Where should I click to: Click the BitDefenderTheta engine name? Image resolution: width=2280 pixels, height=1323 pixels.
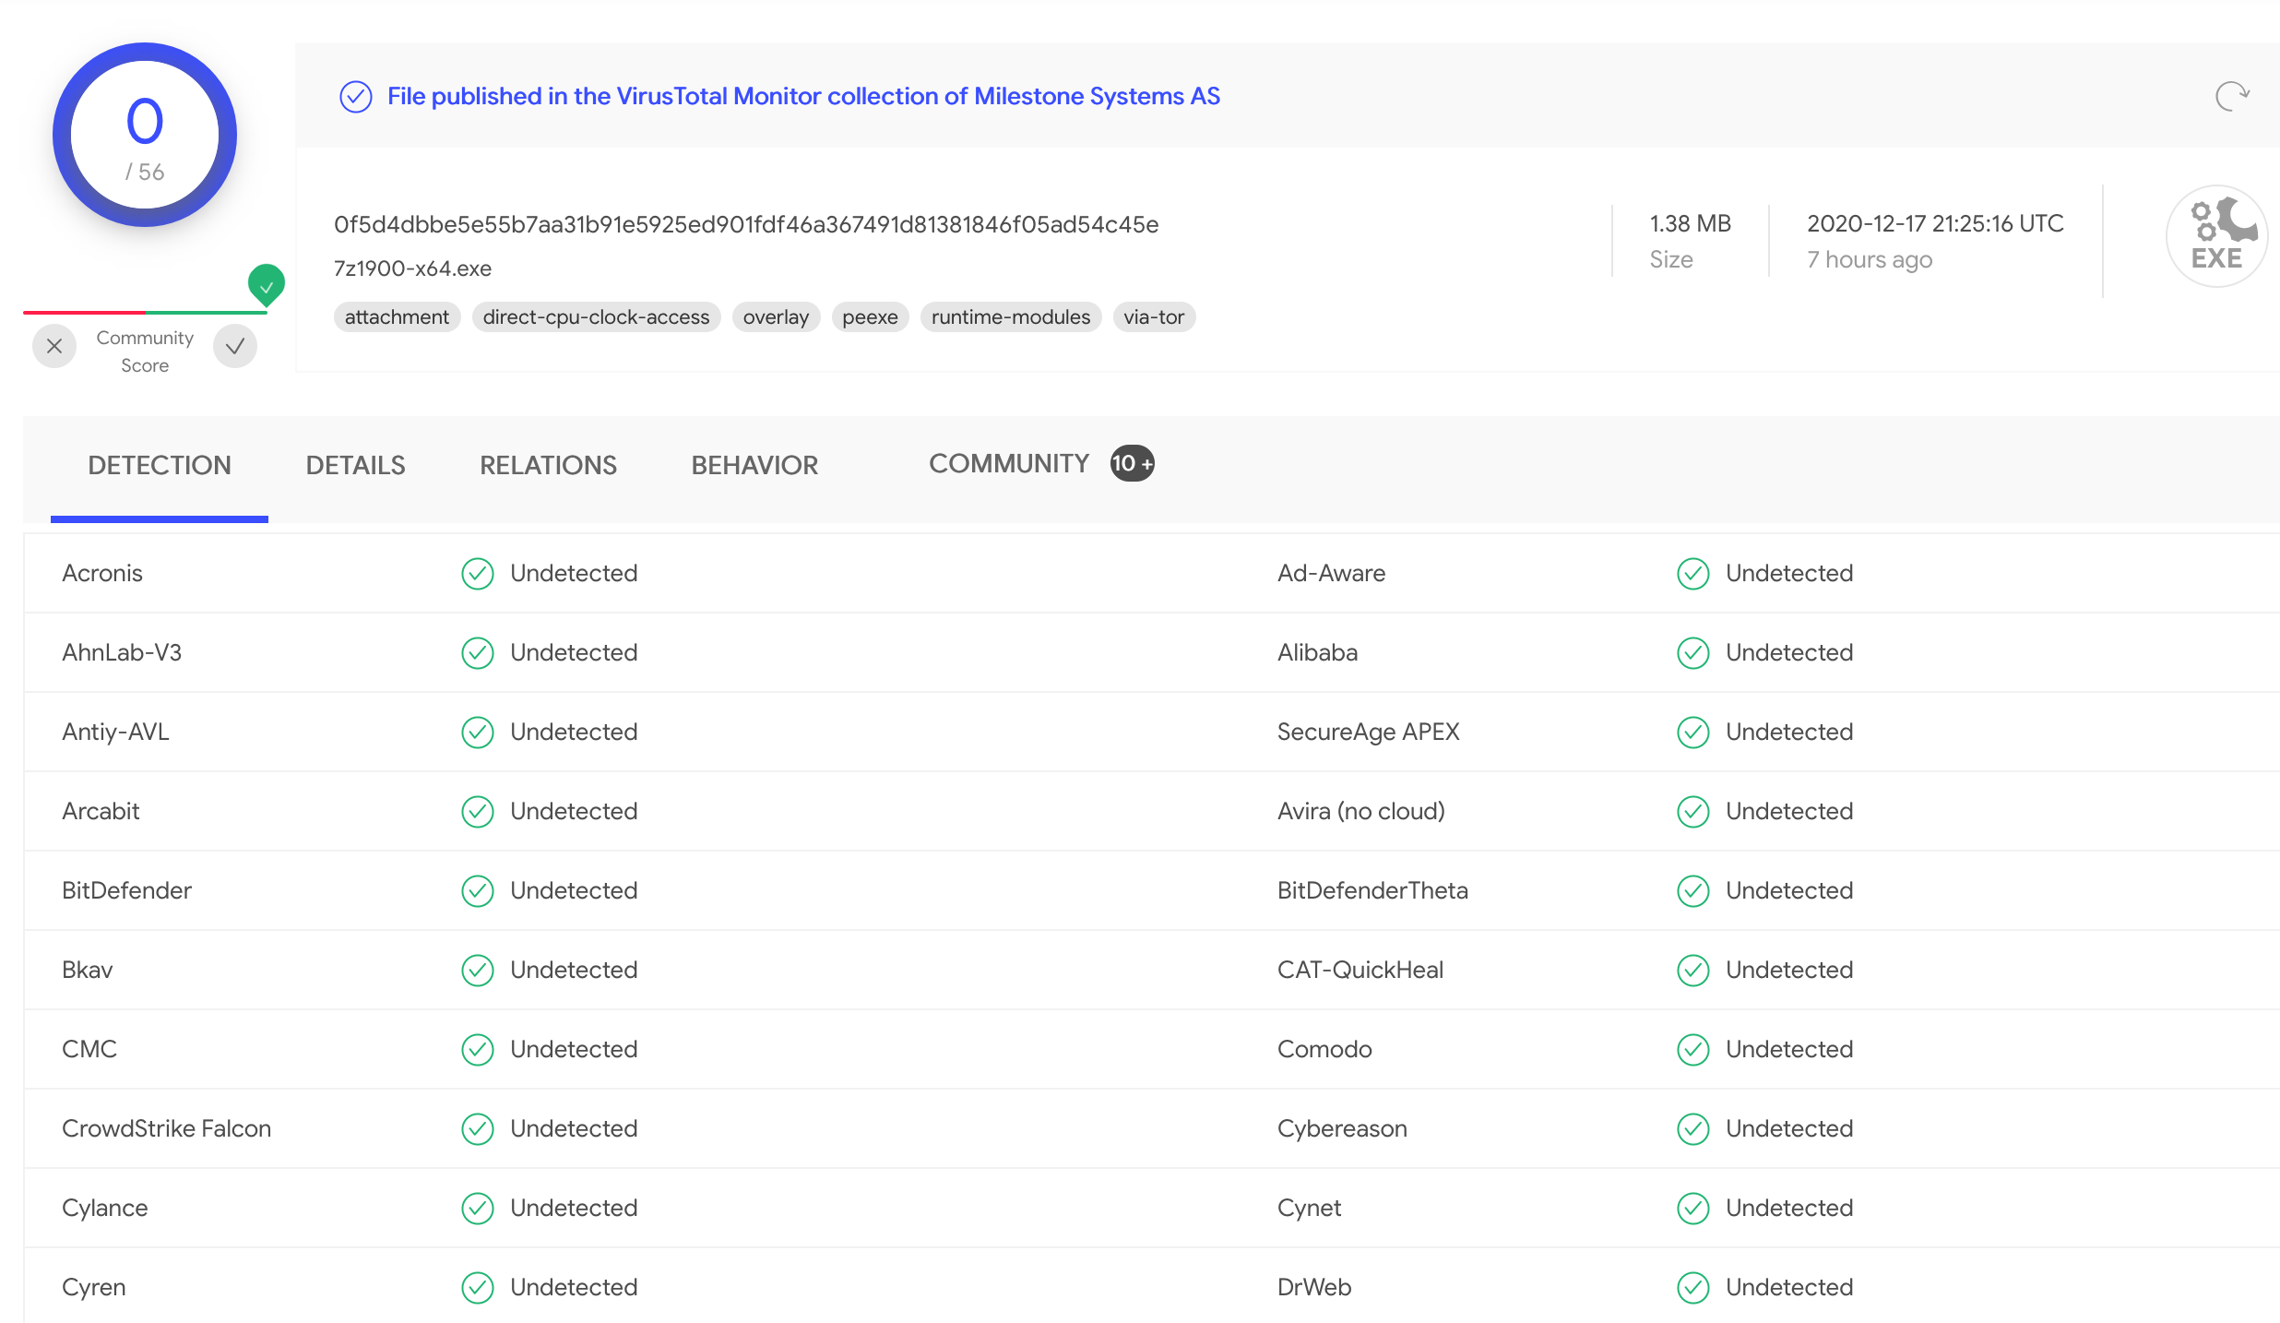click(1372, 890)
